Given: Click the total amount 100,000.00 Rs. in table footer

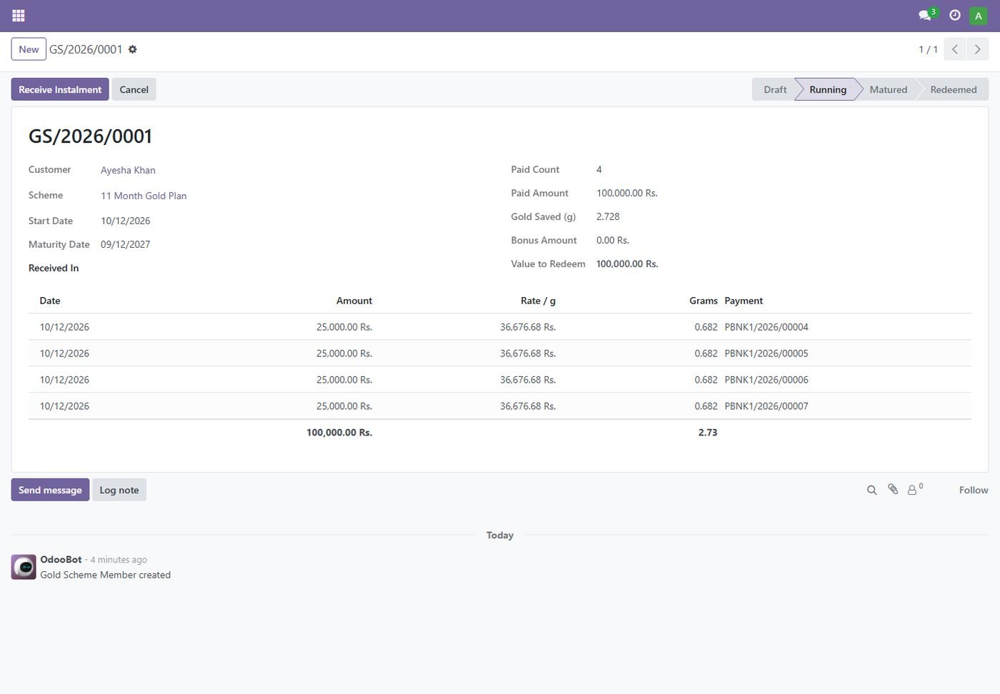Looking at the screenshot, I should pyautogui.click(x=339, y=432).
